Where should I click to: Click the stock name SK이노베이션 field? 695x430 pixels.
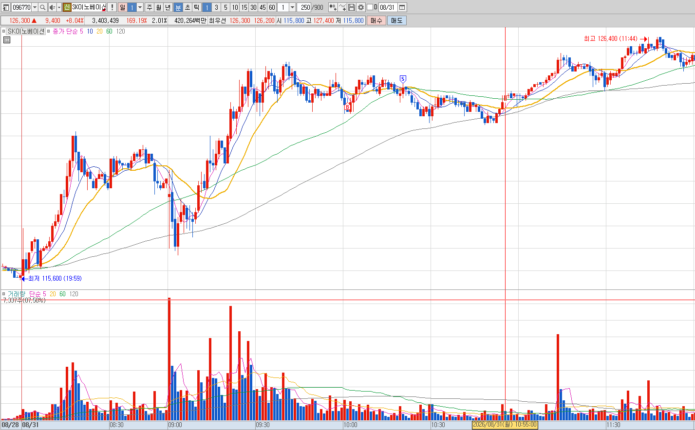89,7
